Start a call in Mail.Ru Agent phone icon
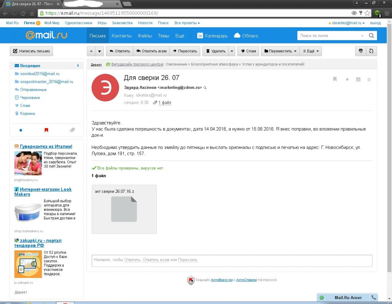This screenshot has width=392, height=304. tap(374, 297)
